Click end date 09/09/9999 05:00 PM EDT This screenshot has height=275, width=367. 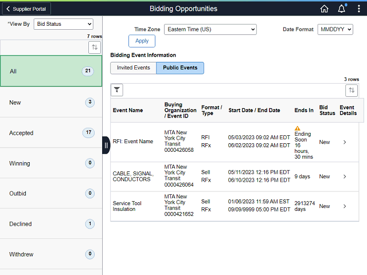259,210
